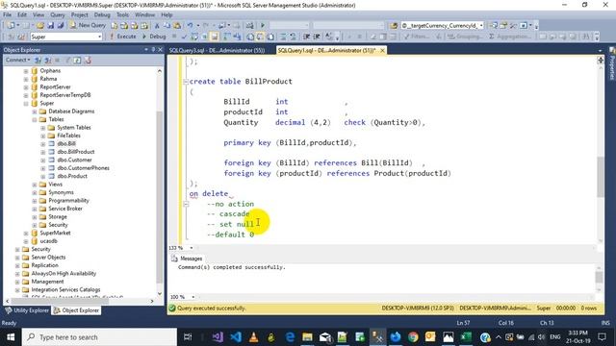
Task: Select the SuperMarket database
Action: click(x=56, y=233)
